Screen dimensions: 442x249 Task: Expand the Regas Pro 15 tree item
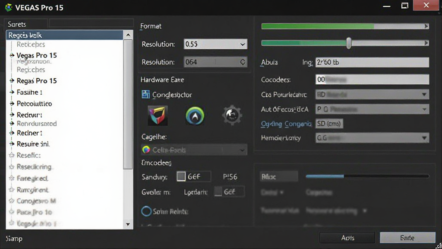point(12,81)
